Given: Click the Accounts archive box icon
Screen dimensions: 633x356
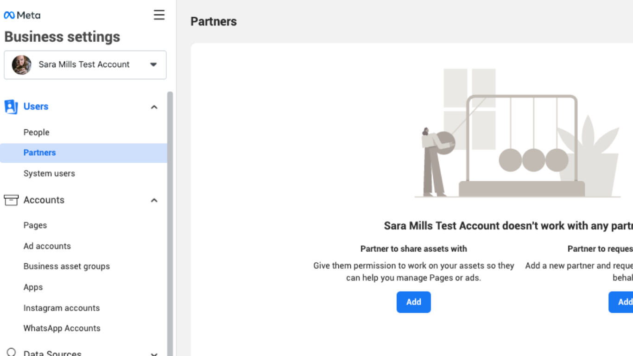Looking at the screenshot, I should (11, 200).
